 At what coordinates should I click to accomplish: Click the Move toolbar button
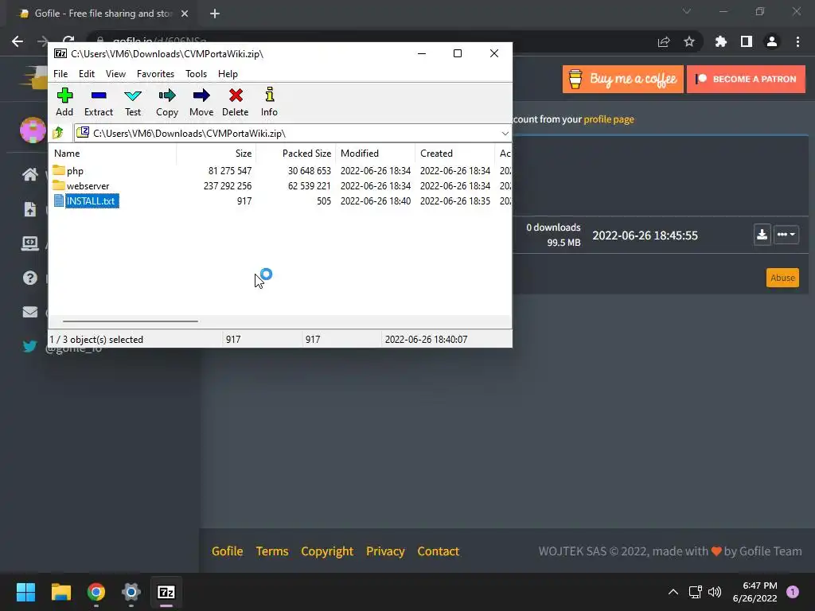(201, 103)
